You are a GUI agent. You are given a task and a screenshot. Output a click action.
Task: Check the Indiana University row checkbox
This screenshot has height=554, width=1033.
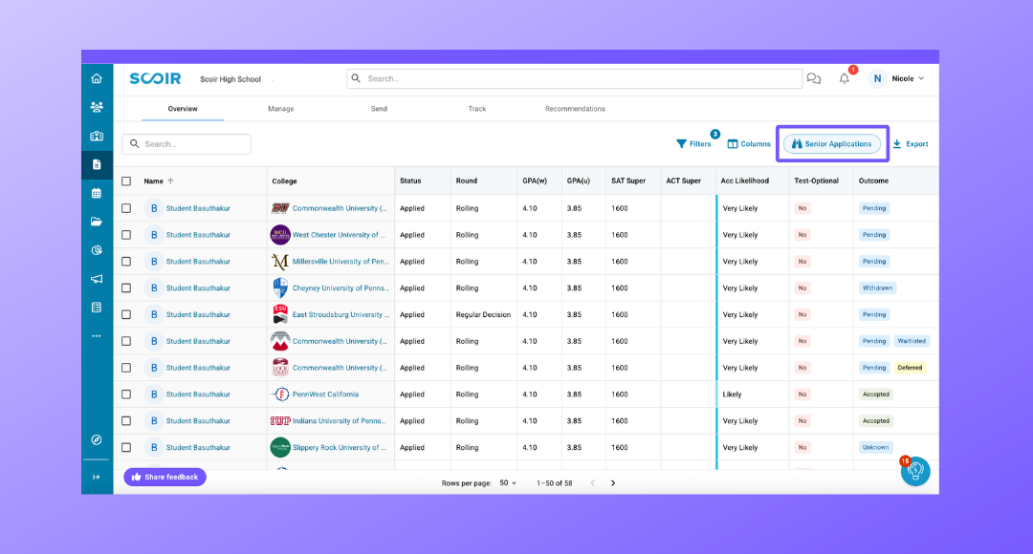click(x=126, y=421)
